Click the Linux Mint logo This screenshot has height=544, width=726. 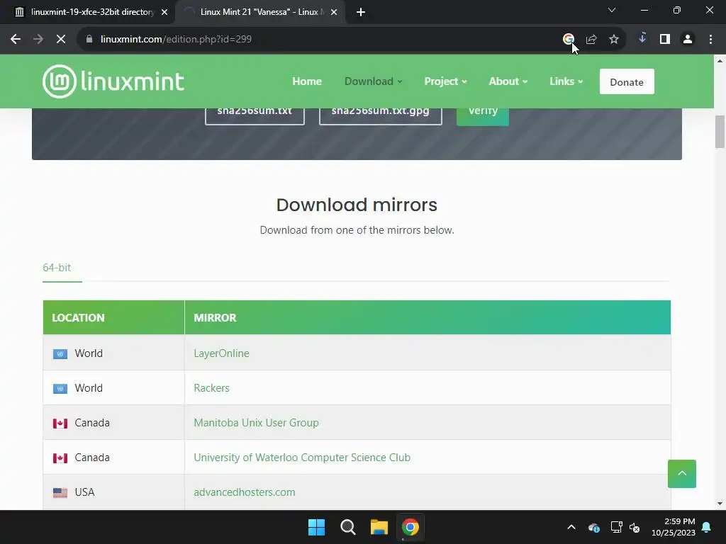coord(113,81)
